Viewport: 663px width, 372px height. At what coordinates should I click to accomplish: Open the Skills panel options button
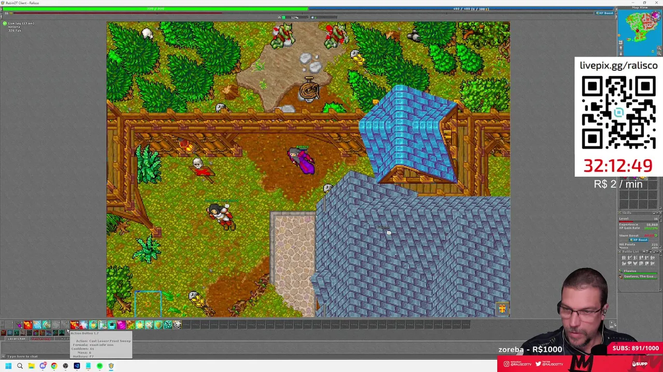coord(654,213)
